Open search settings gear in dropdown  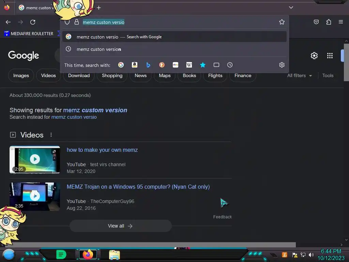[282, 65]
